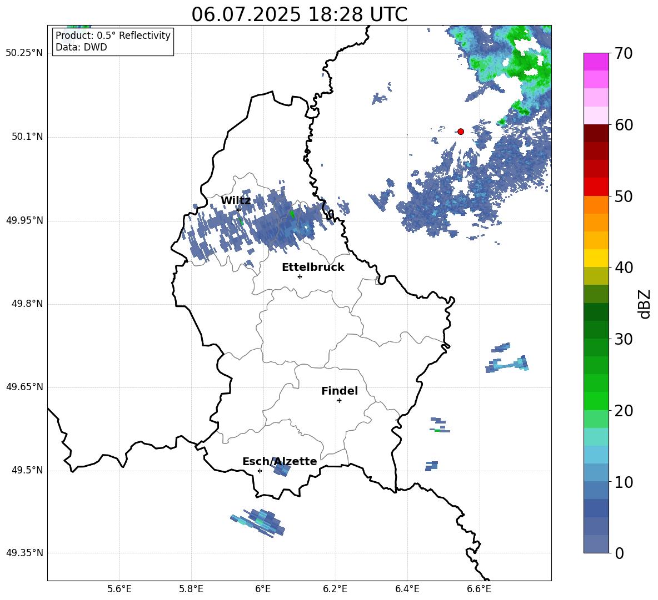Click the 6°E longitude label
658x600 pixels.
pyautogui.click(x=263, y=589)
